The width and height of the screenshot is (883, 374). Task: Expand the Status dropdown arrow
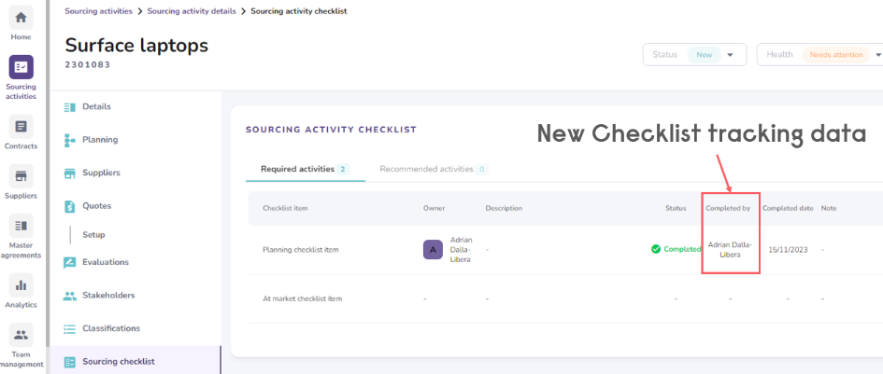730,55
